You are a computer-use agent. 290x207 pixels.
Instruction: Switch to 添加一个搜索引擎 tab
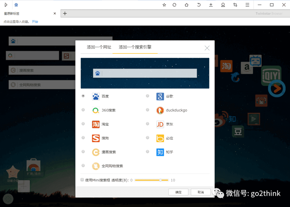(135, 47)
